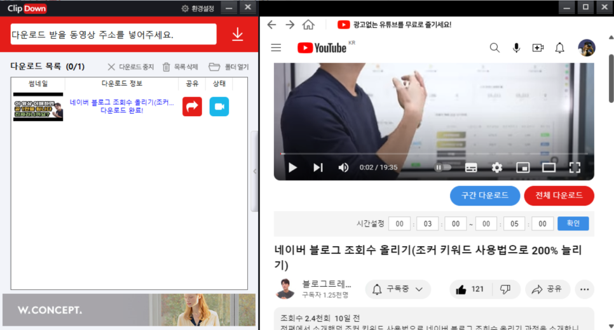The width and height of the screenshot is (614, 330).
Task: Open the account avatar menu
Action: pyautogui.click(x=587, y=48)
